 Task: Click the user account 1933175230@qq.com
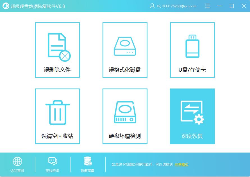click(x=173, y=6)
